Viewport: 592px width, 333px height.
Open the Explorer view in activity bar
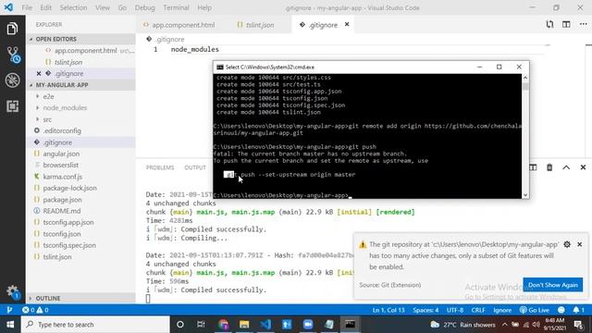(x=12, y=29)
